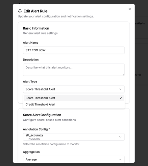Click the bell icon beside Edit Alert Rule

click(x=20, y=11)
